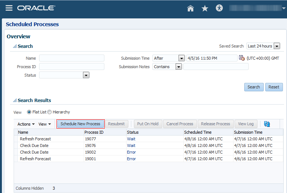
Task: Collapse the Search section
Action: pos(15,46)
